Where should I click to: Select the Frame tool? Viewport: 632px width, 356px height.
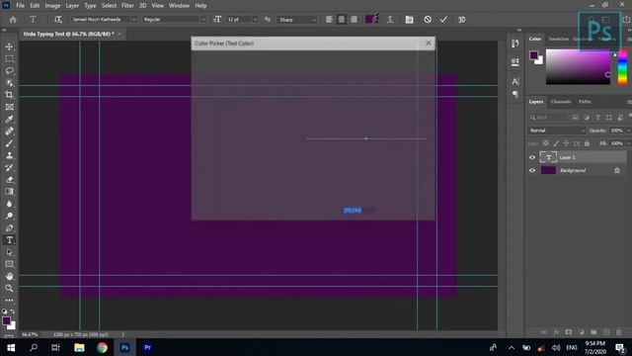tap(9, 108)
